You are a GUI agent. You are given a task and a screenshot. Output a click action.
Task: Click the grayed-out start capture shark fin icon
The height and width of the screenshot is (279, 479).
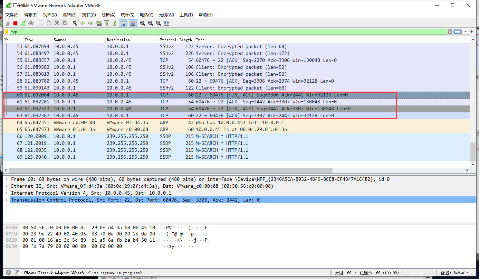tap(8, 23)
